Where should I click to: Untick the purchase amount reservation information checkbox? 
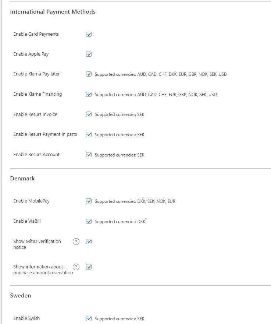click(89, 267)
